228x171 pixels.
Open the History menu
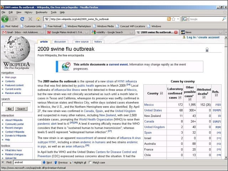point(28,12)
